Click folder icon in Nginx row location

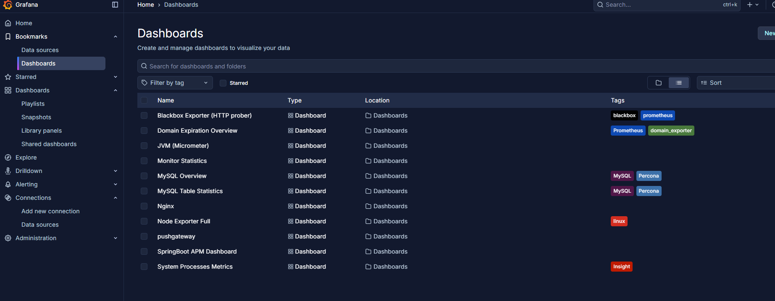(368, 206)
